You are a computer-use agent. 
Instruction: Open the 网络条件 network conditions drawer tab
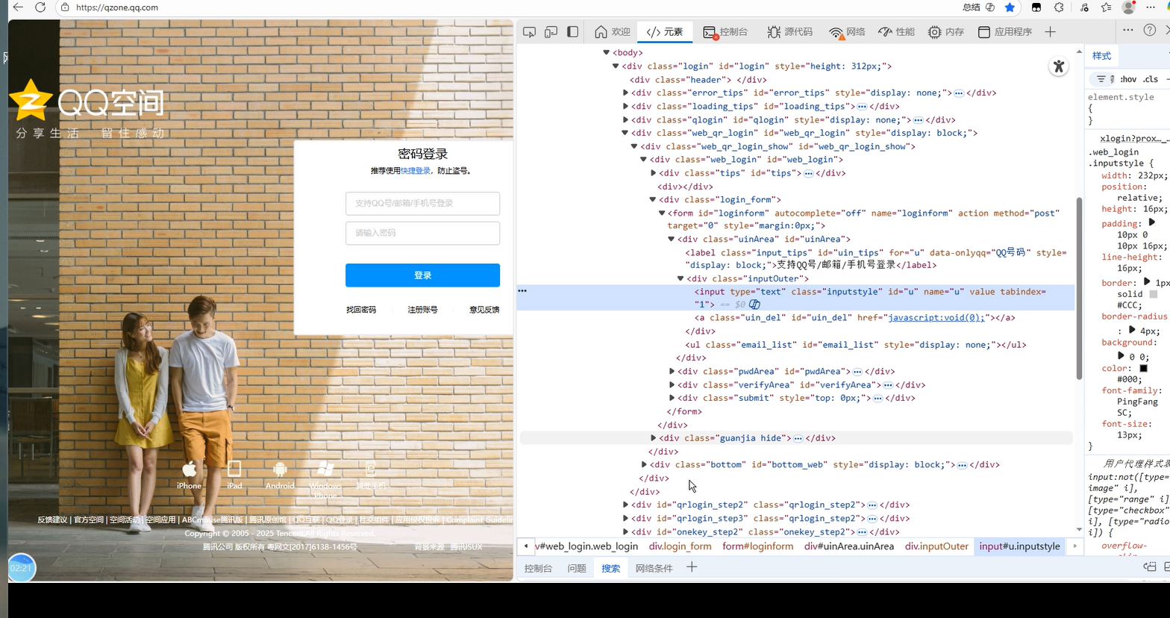tap(654, 569)
